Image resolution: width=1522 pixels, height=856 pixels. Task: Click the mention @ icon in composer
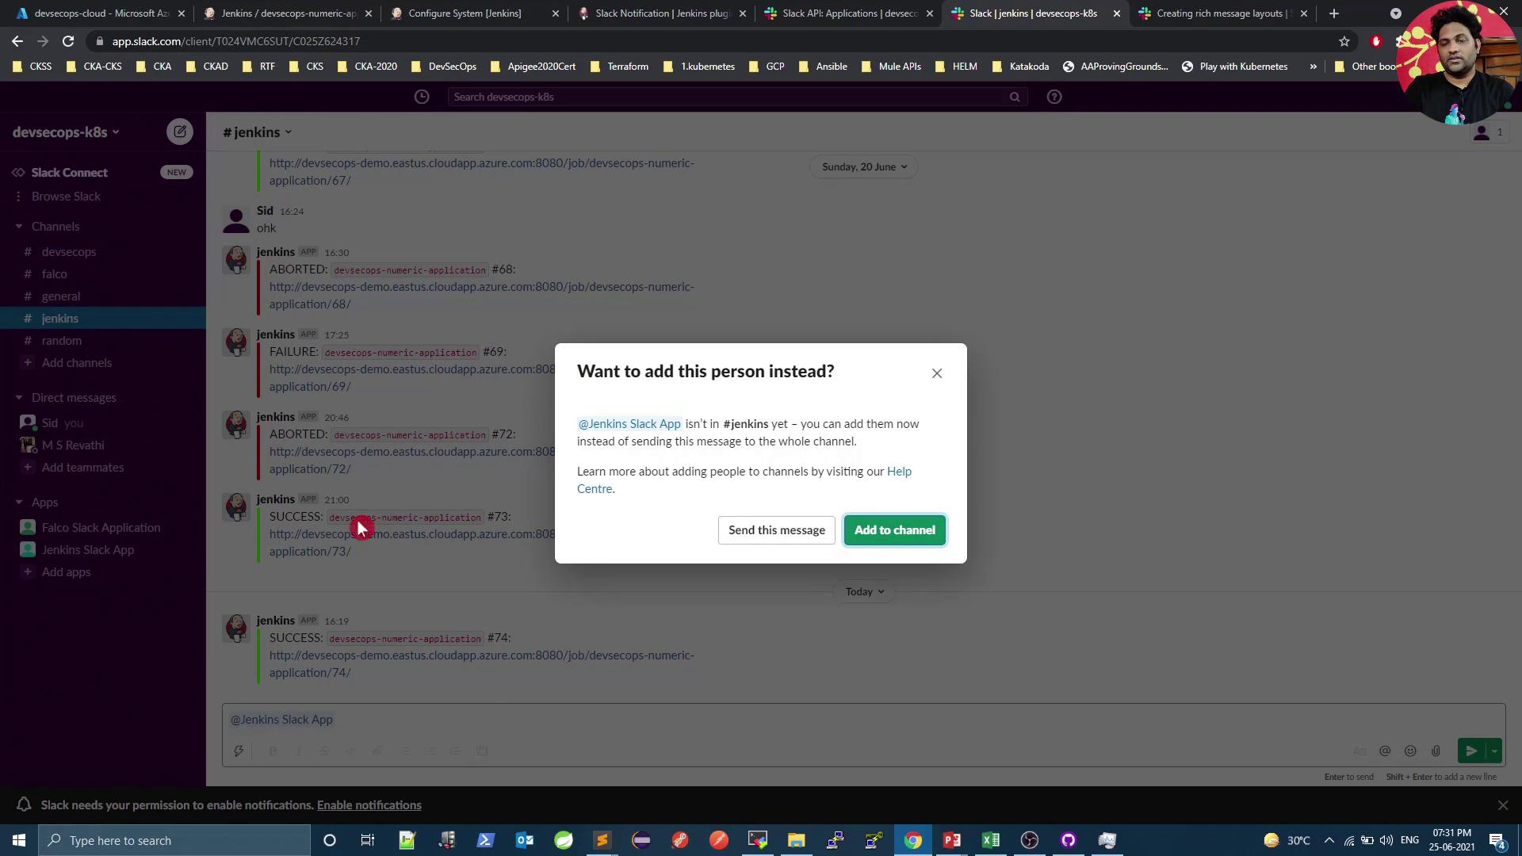(1385, 751)
